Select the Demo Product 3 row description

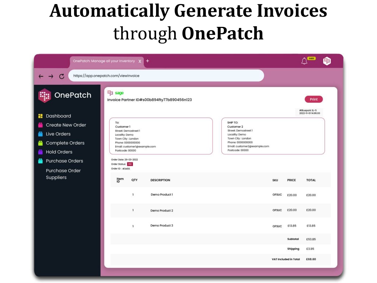162,226
